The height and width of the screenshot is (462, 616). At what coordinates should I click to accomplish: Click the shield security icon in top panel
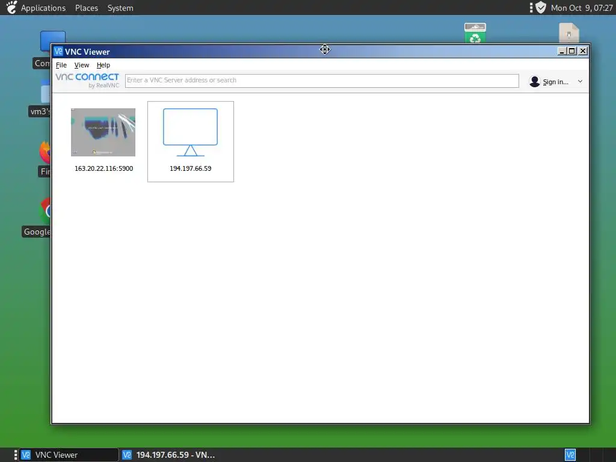541,7
